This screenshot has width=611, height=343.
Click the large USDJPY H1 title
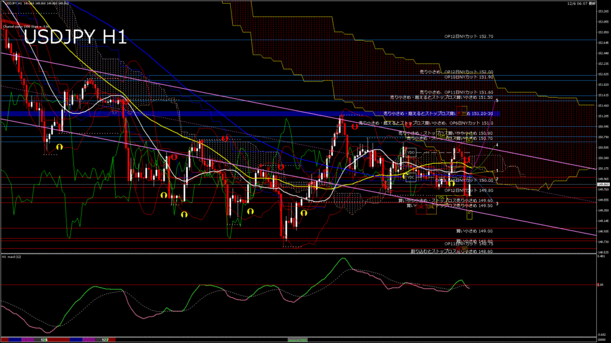coord(75,38)
